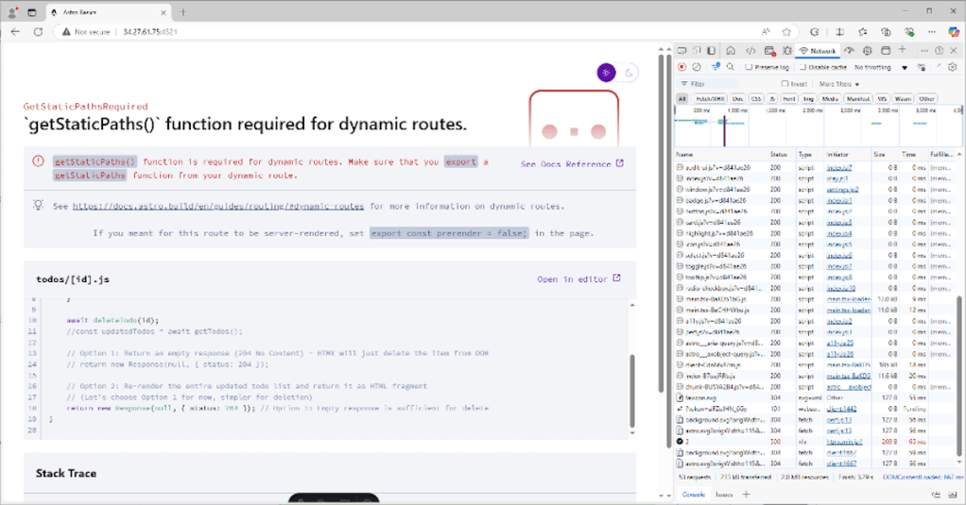
Task: Open more DevTools tools with plus
Action: [901, 50]
